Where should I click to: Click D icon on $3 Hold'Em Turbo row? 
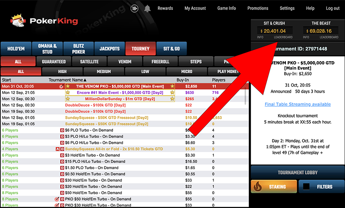point(62,155)
